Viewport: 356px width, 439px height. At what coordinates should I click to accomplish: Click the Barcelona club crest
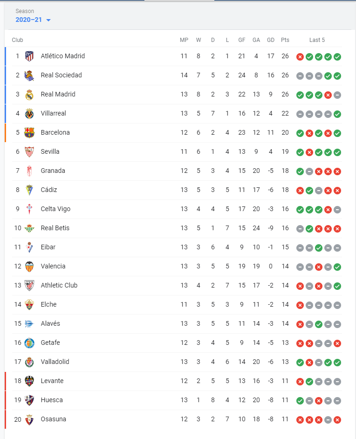[29, 133]
